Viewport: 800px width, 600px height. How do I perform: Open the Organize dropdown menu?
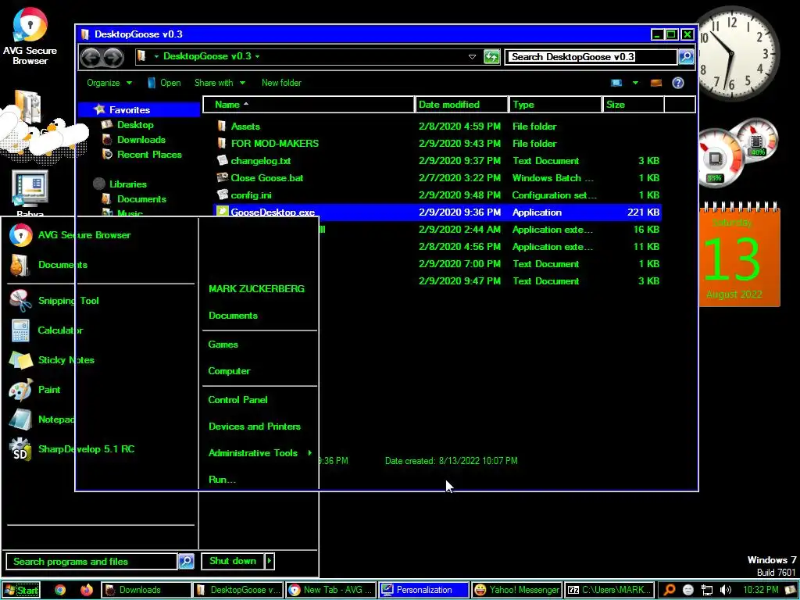109,83
